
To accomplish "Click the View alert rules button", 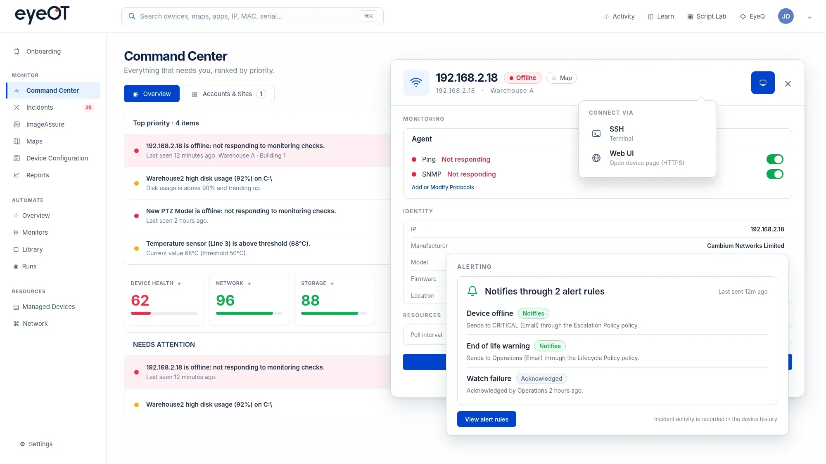I will pyautogui.click(x=487, y=419).
